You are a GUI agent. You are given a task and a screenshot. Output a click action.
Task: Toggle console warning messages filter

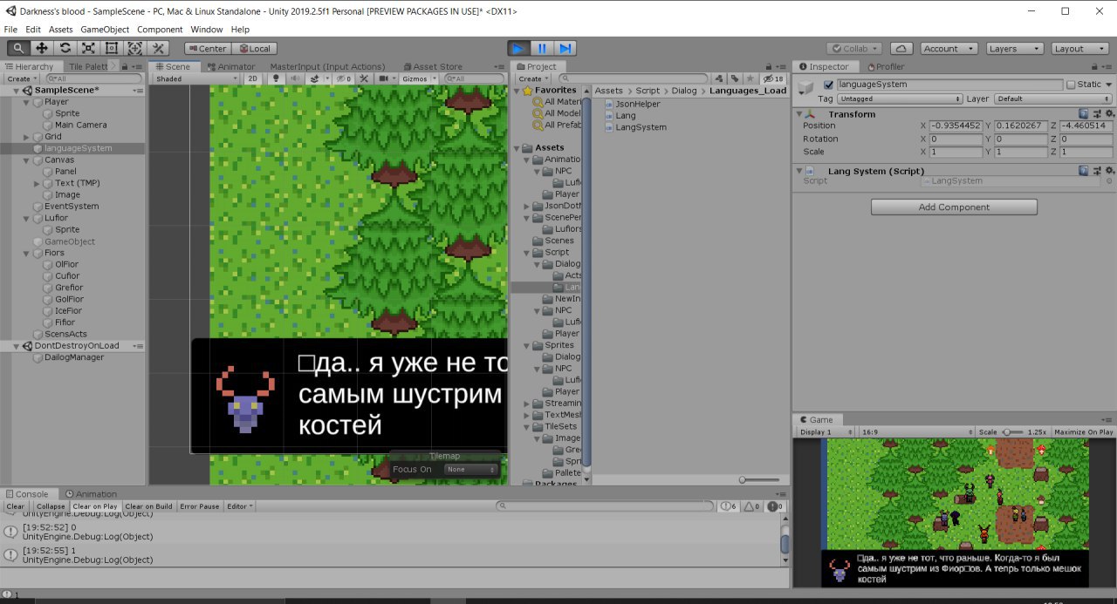[750, 506]
